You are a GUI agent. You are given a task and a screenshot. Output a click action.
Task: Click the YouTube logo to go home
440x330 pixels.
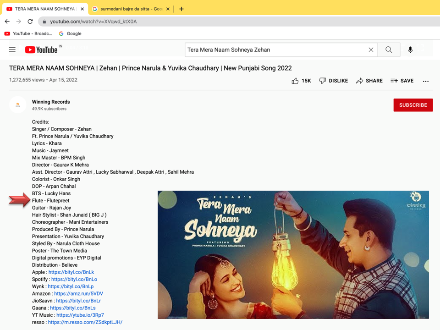tap(41, 49)
